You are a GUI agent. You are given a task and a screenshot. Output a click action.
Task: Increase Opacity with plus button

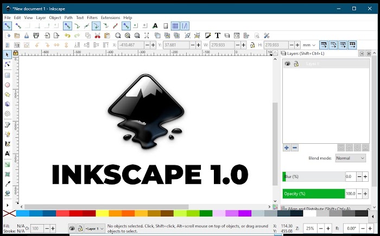point(365,194)
